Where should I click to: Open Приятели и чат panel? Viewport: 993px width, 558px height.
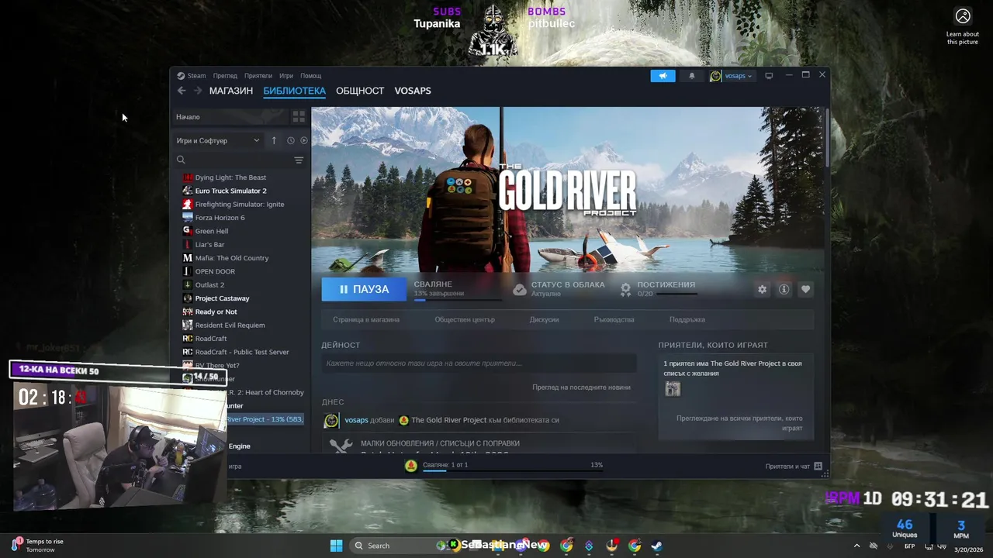794,467
